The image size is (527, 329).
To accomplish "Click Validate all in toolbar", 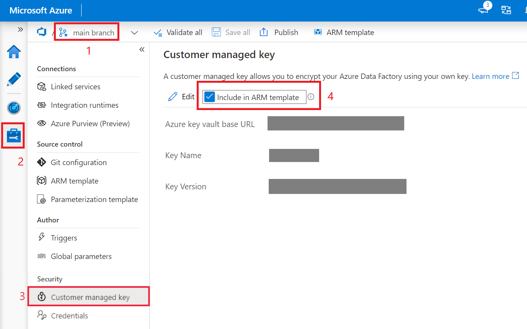I will (178, 33).
